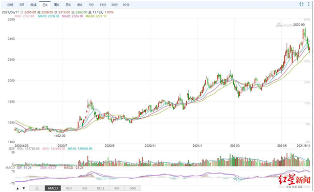Switch to the 30分 interval tab
The height and width of the screenshot is (192, 314).
[x=115, y=5]
